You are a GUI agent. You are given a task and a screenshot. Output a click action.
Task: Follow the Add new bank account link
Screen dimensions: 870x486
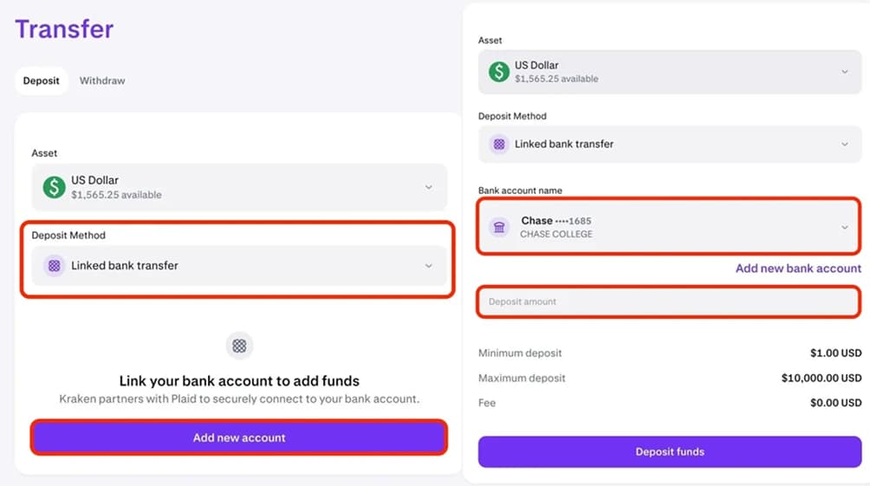point(798,269)
